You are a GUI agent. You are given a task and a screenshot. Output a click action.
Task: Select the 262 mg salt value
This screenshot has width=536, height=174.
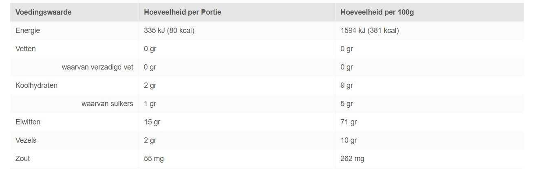coord(352,159)
